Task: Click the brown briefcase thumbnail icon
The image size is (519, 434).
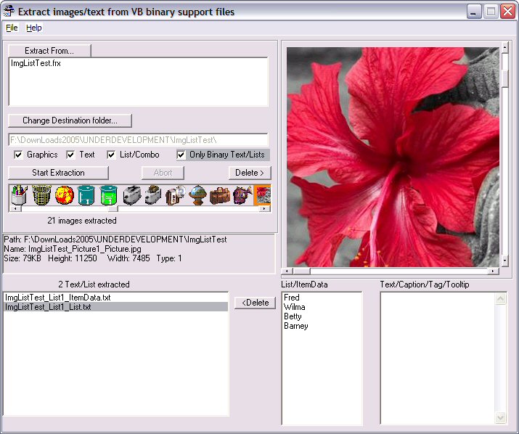Action: pyautogui.click(x=220, y=195)
